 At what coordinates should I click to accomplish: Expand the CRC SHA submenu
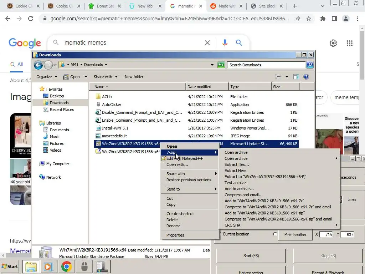tap(279, 225)
